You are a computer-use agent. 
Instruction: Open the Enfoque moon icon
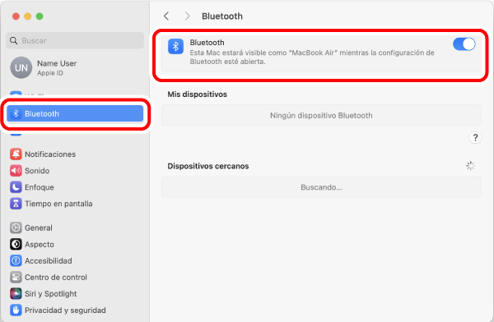click(16, 187)
